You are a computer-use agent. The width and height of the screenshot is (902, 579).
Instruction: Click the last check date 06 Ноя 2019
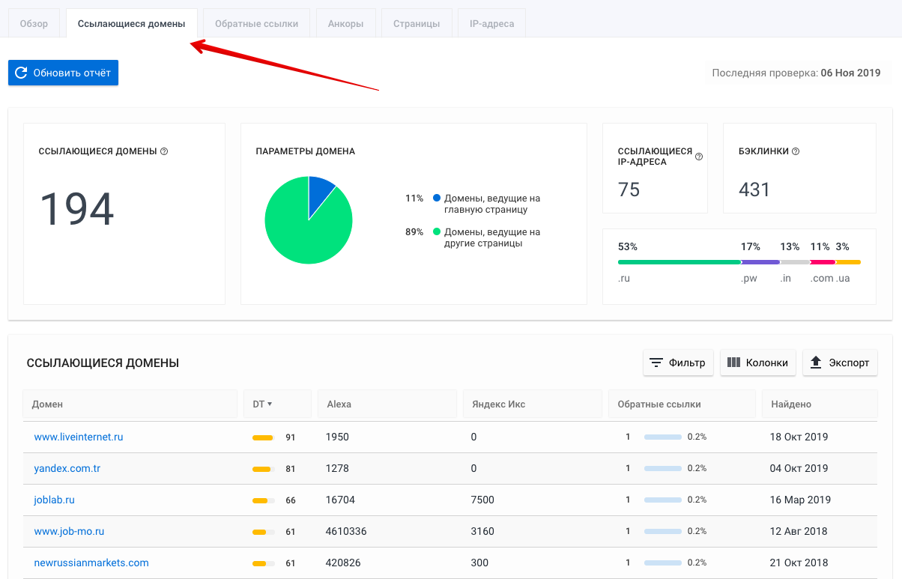pos(850,73)
